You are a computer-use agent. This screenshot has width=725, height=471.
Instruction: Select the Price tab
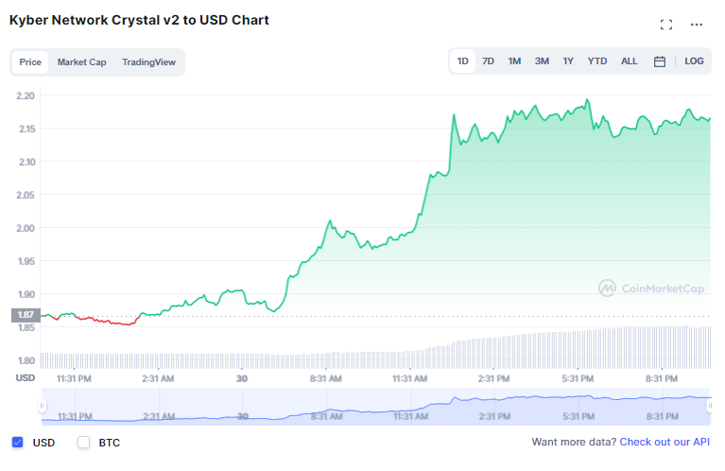point(30,62)
